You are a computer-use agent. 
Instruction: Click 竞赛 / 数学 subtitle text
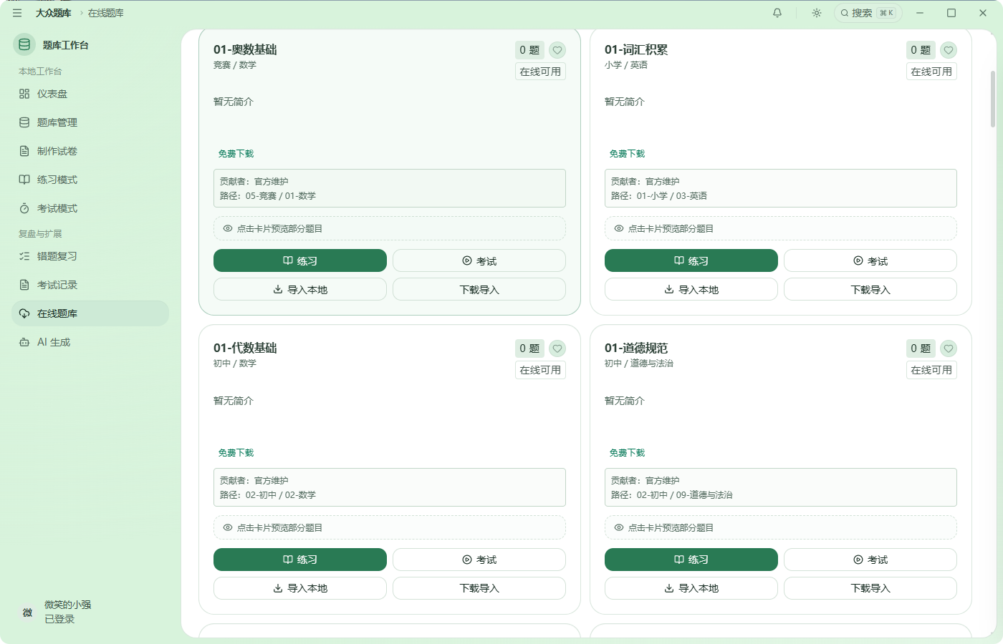click(235, 65)
